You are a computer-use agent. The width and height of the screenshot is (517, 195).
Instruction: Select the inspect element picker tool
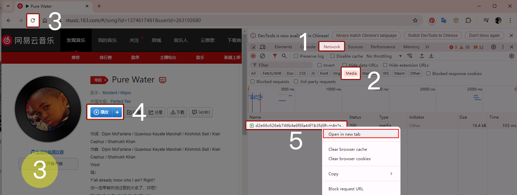click(253, 47)
